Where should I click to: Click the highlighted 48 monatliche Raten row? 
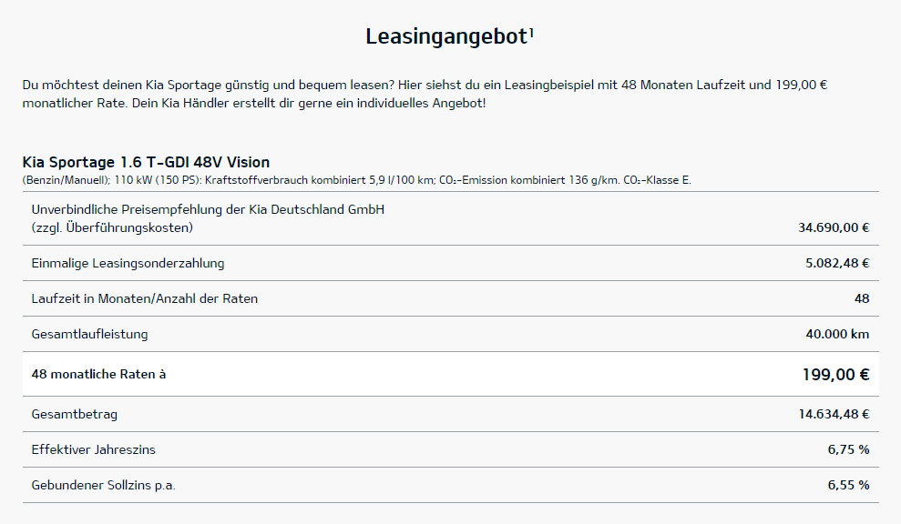click(450, 374)
